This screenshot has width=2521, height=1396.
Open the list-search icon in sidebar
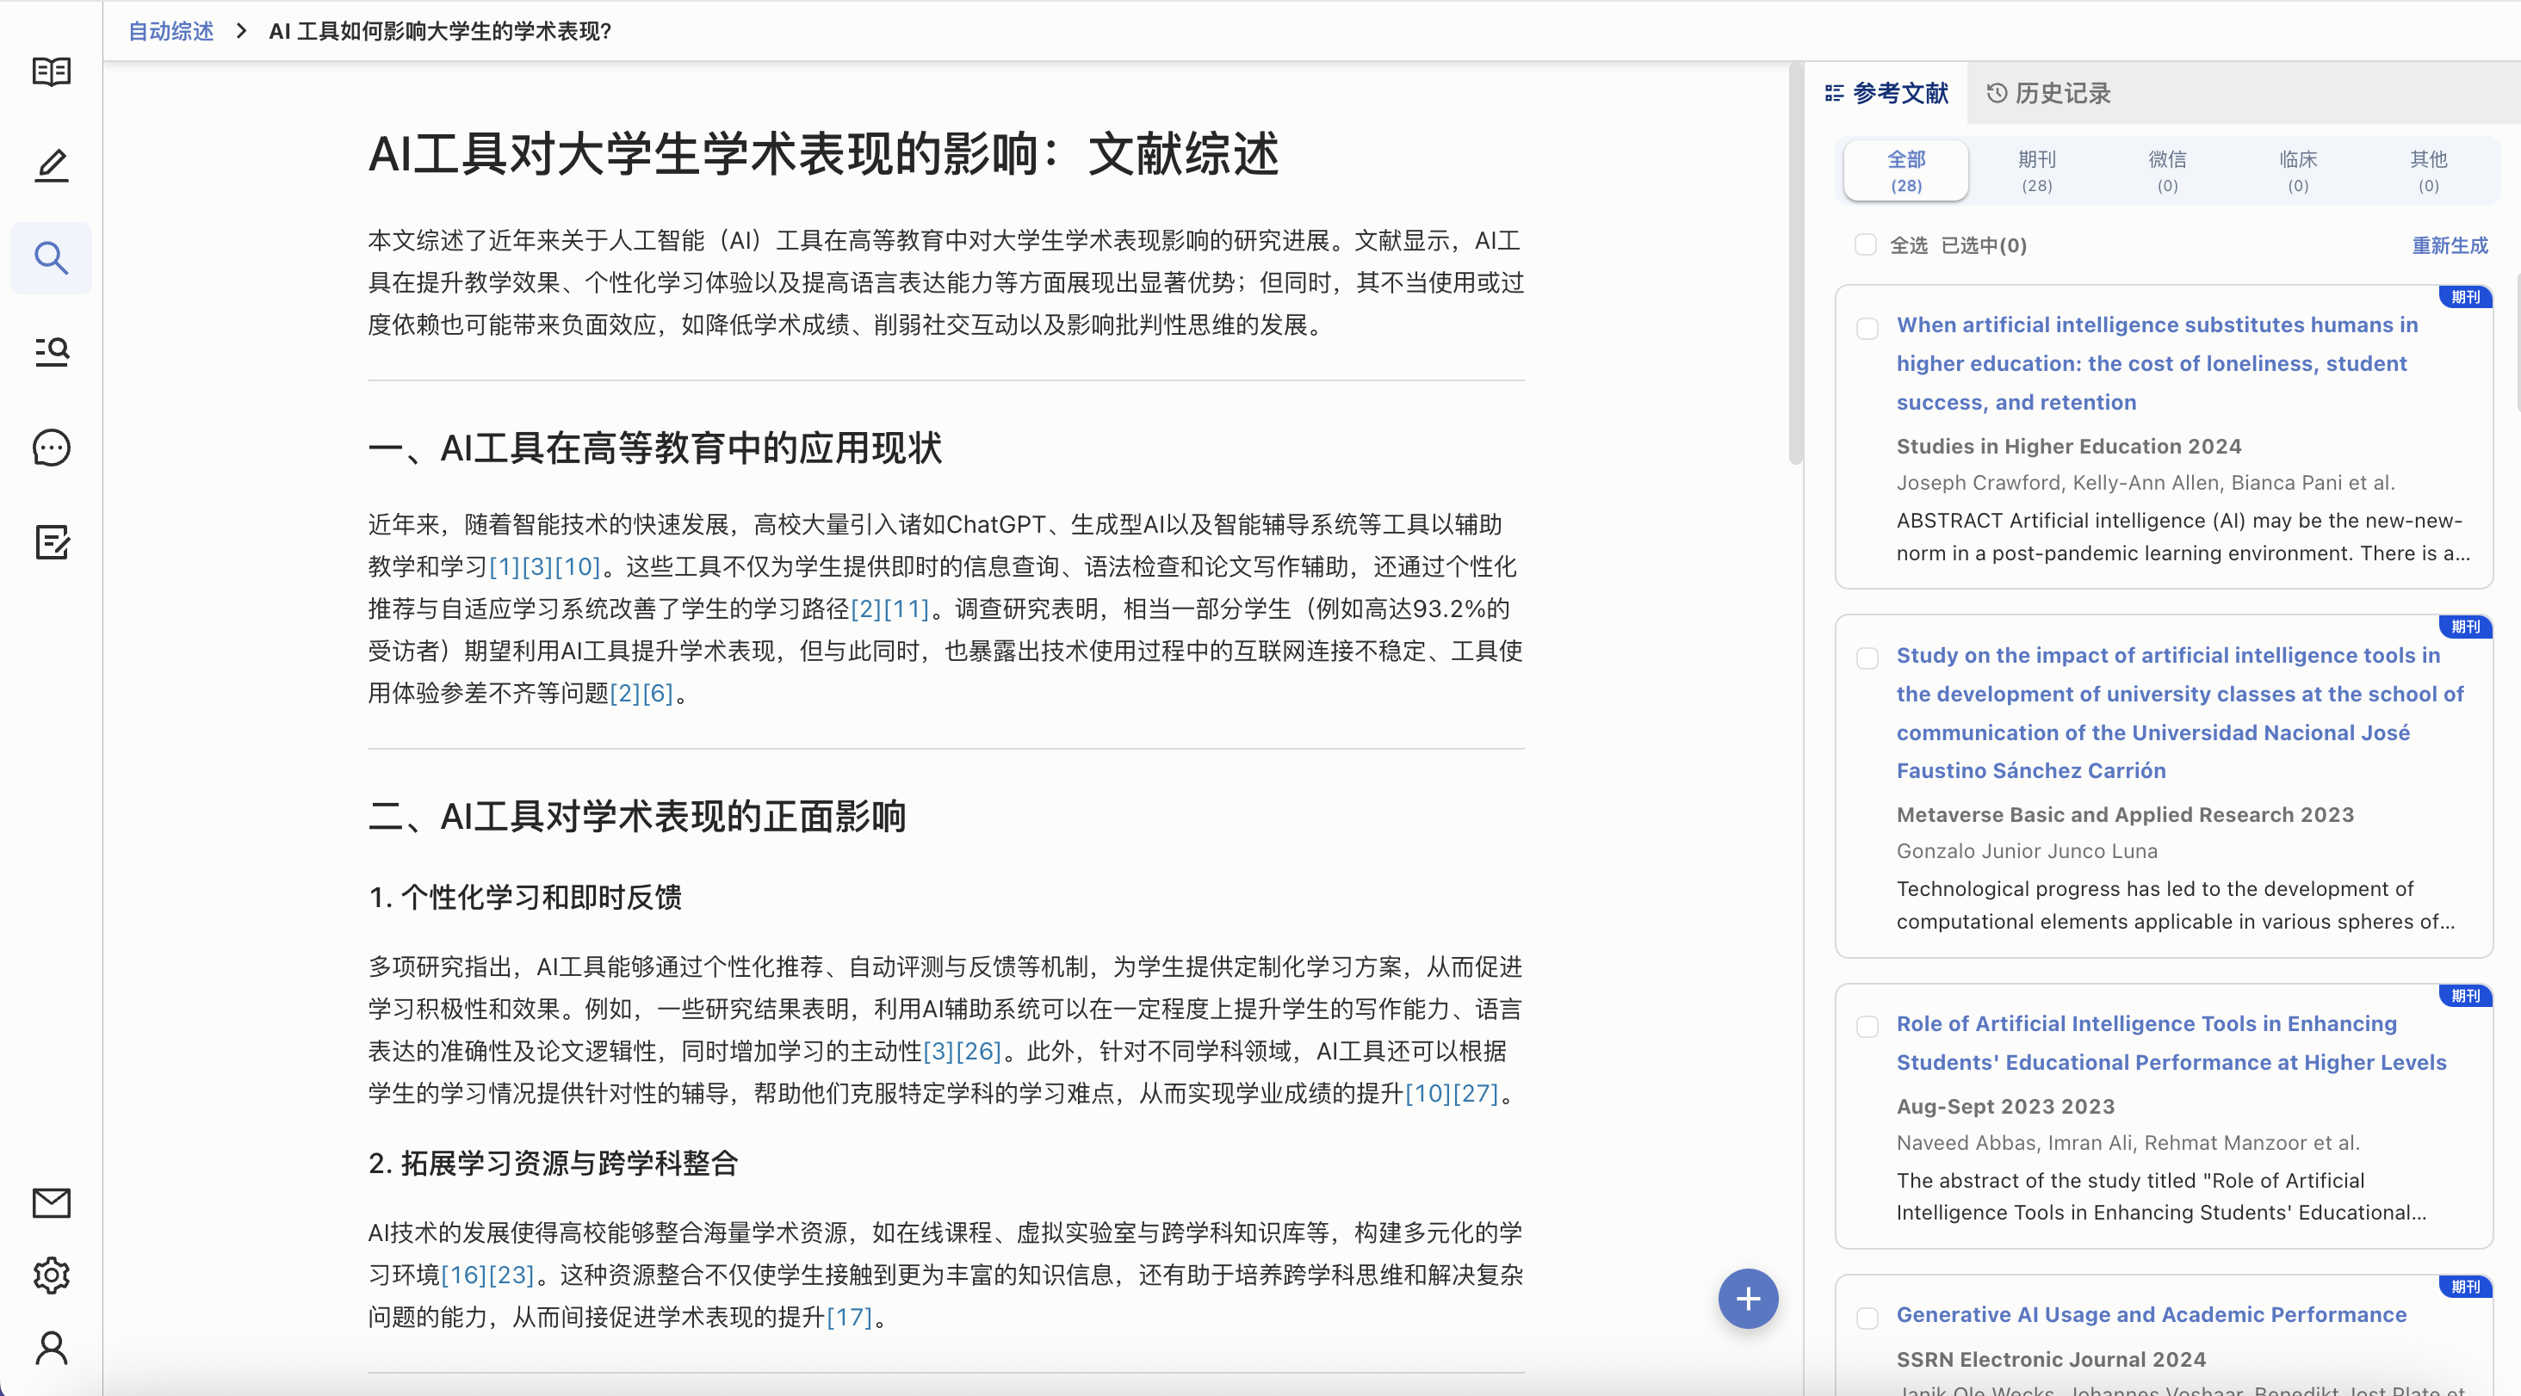tap(51, 352)
